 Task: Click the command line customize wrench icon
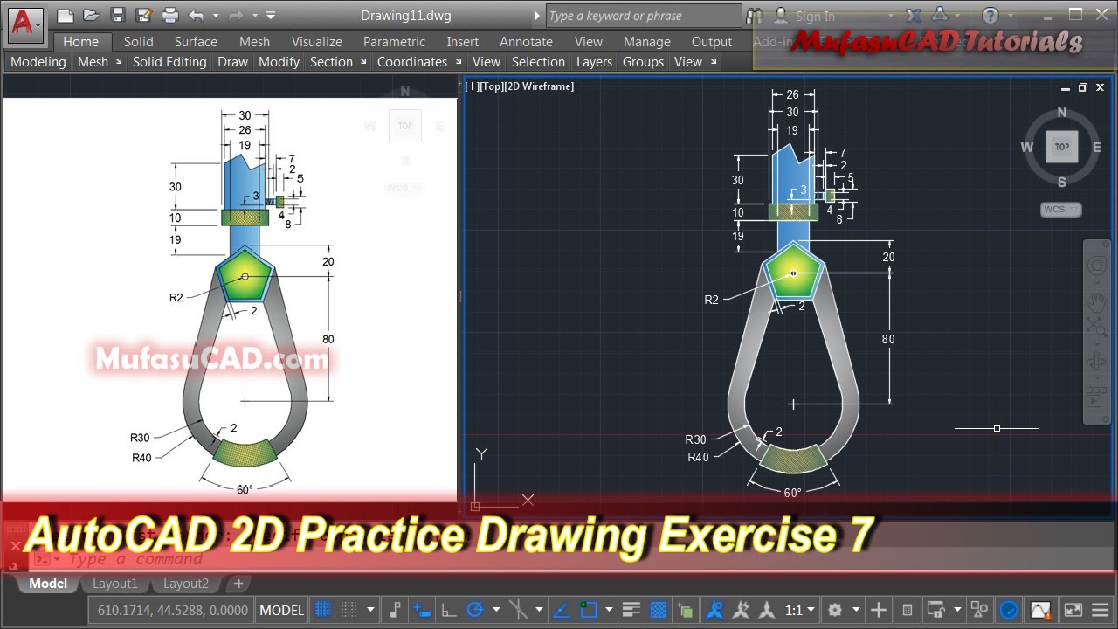[14, 566]
